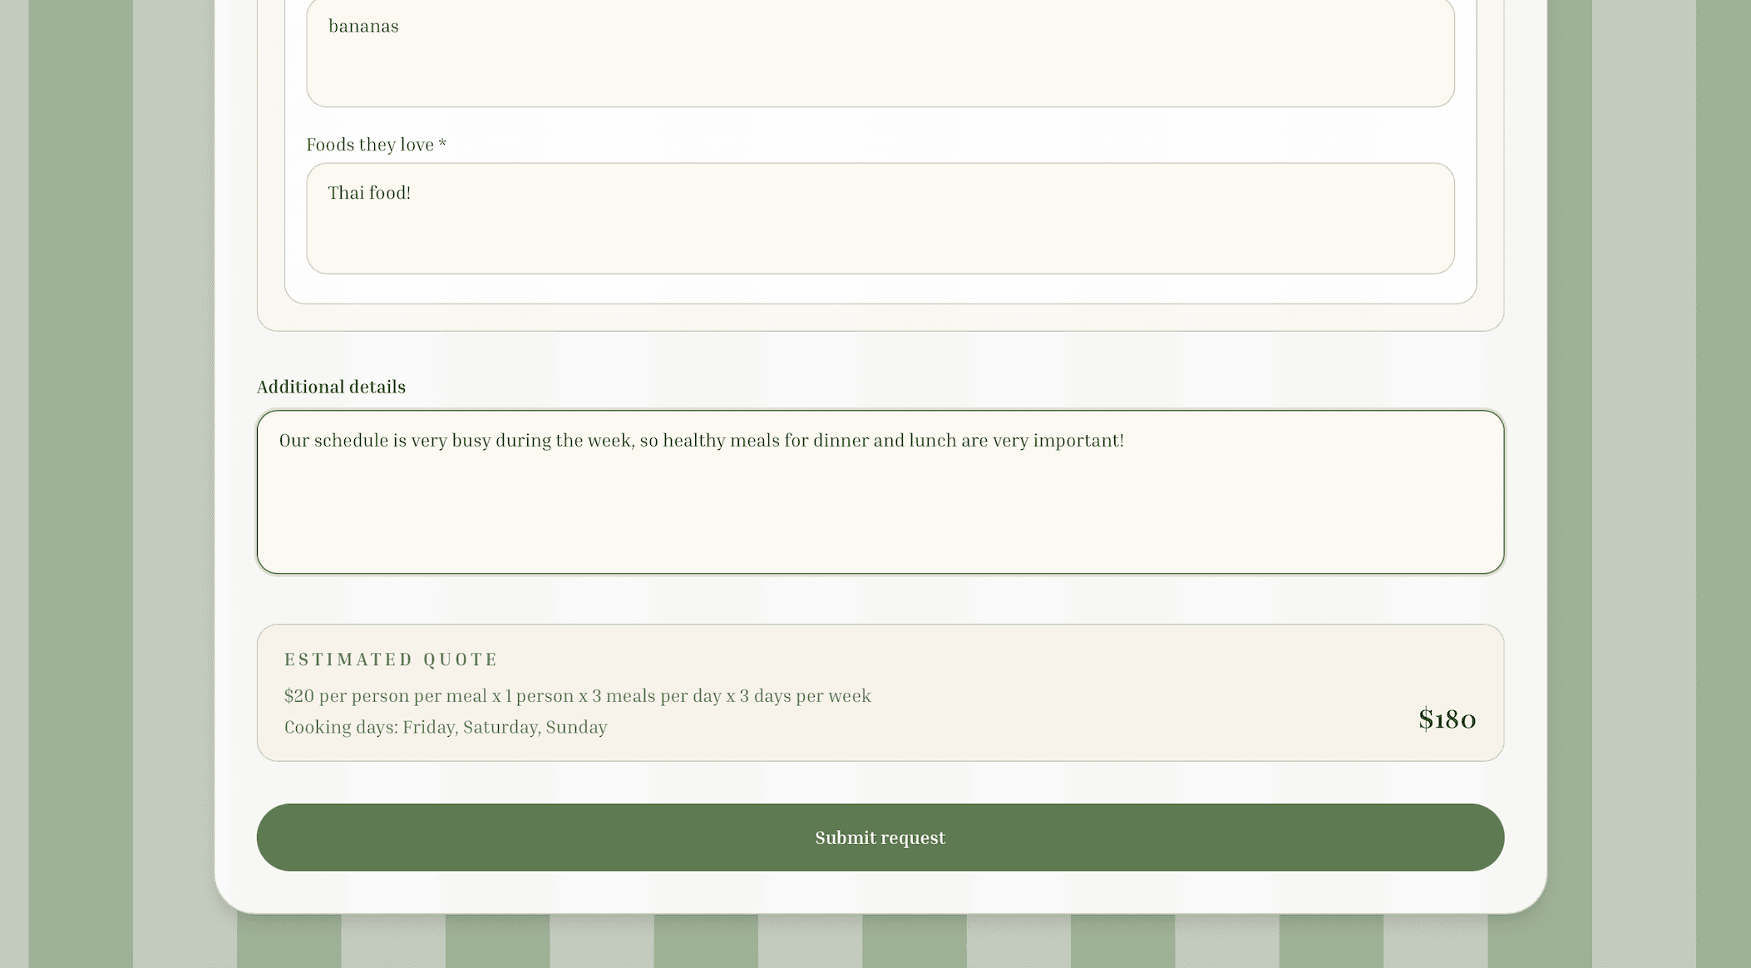This screenshot has height=968, width=1751.
Task: Click the $180 estimated total
Action: click(1447, 719)
